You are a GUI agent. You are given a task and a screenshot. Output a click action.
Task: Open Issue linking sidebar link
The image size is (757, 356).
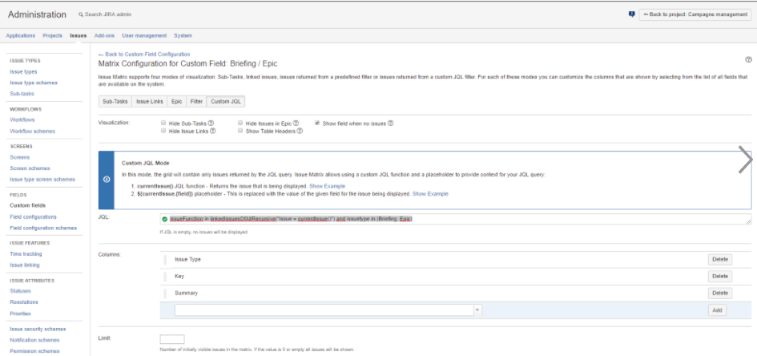coord(25,265)
